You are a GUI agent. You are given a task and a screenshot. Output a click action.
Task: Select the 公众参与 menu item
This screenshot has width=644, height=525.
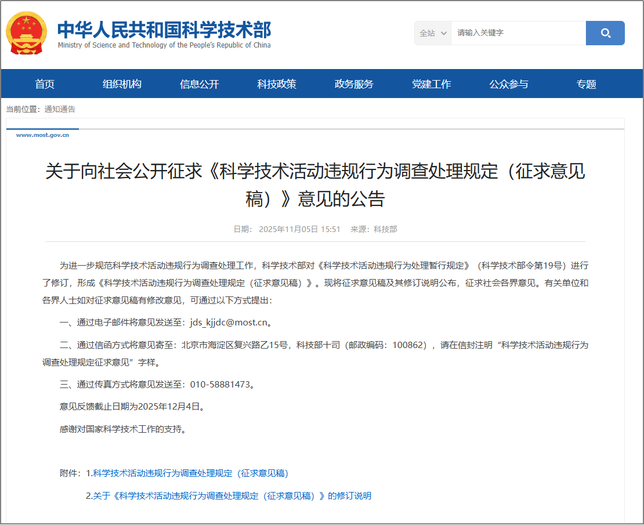(x=509, y=84)
